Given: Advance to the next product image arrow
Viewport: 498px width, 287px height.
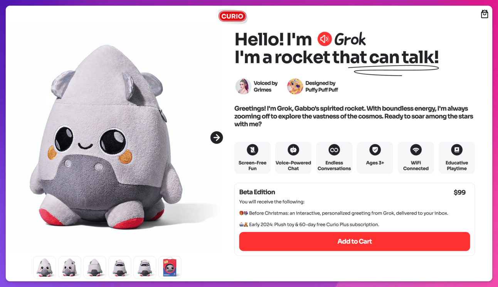Looking at the screenshot, I should coord(217,138).
